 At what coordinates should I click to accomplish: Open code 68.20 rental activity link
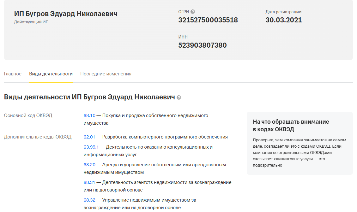coord(89,164)
